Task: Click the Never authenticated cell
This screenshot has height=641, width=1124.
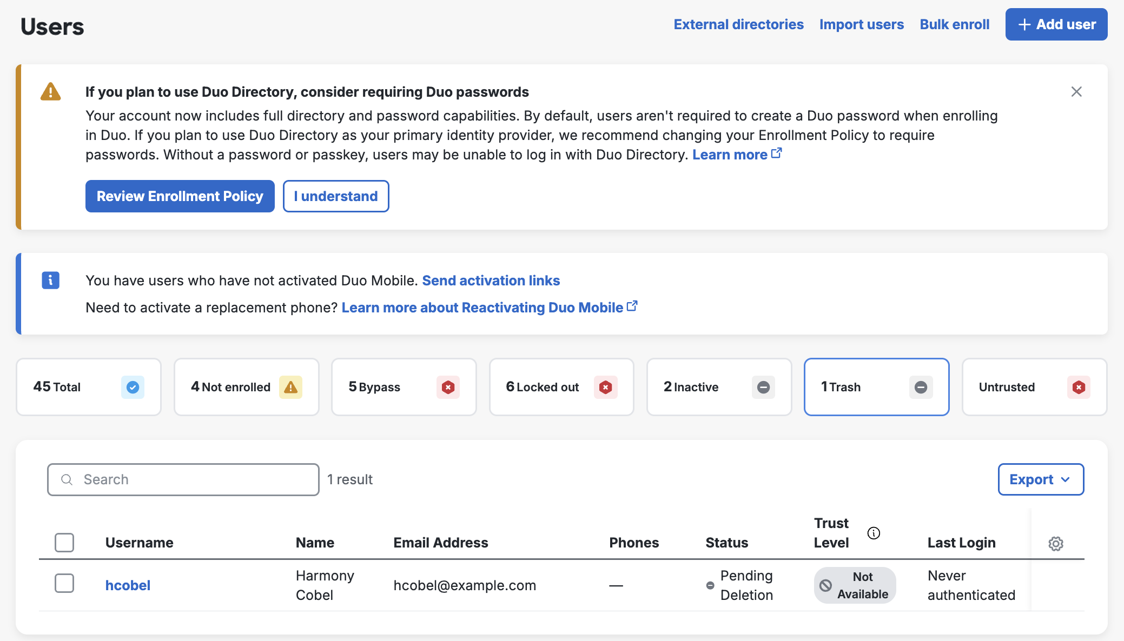Action: coord(971,585)
